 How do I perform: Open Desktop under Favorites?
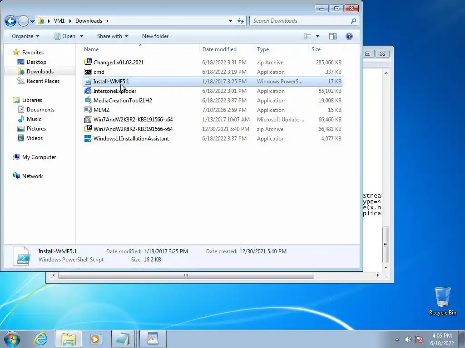(36, 62)
